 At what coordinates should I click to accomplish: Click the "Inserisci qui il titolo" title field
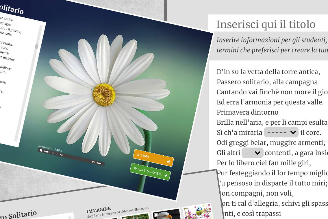tap(266, 24)
